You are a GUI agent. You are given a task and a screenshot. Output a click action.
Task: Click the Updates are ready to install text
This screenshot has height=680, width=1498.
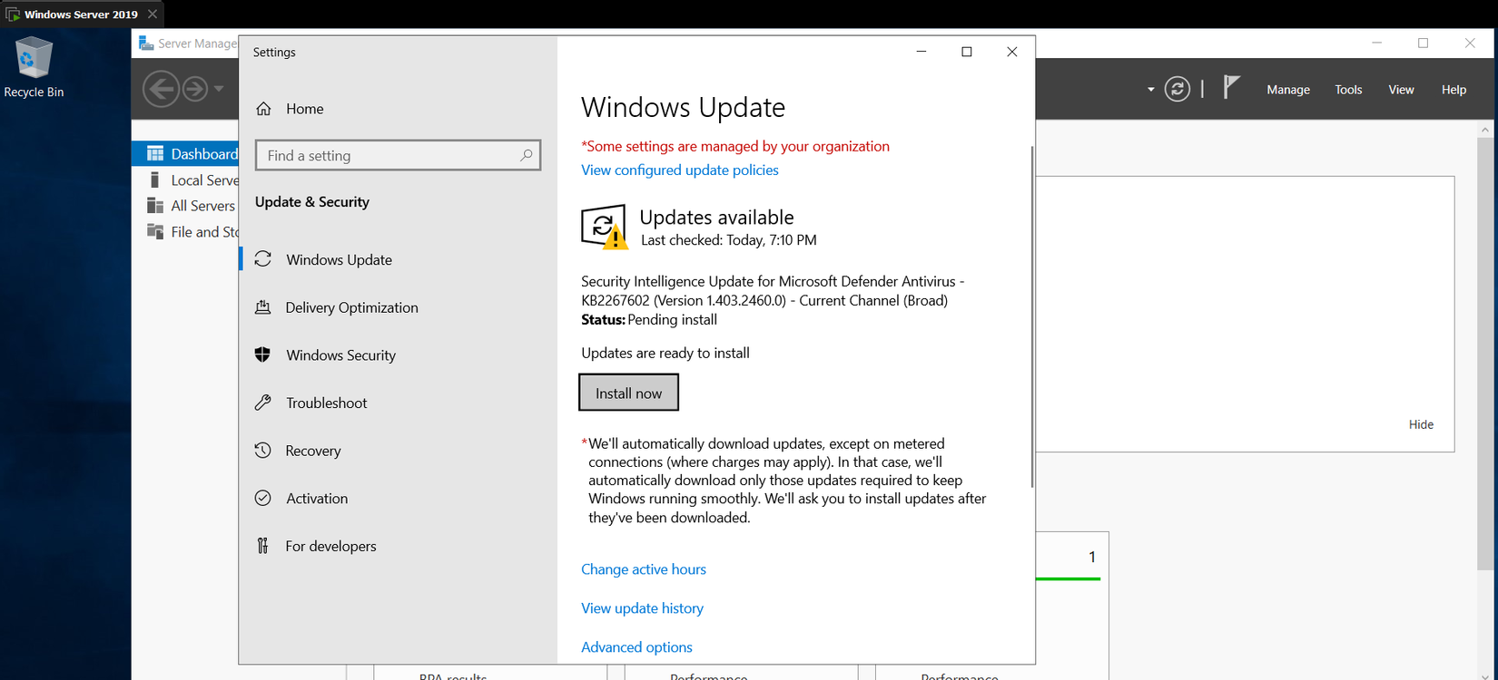pyautogui.click(x=665, y=353)
